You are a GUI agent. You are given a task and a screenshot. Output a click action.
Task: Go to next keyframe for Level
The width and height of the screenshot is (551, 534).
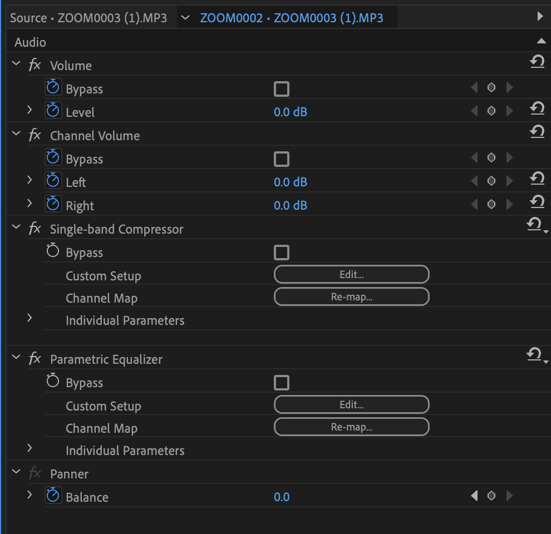click(x=509, y=111)
